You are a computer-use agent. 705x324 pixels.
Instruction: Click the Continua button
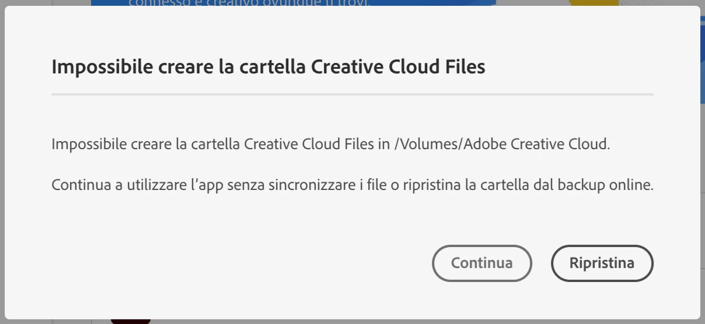point(481,263)
